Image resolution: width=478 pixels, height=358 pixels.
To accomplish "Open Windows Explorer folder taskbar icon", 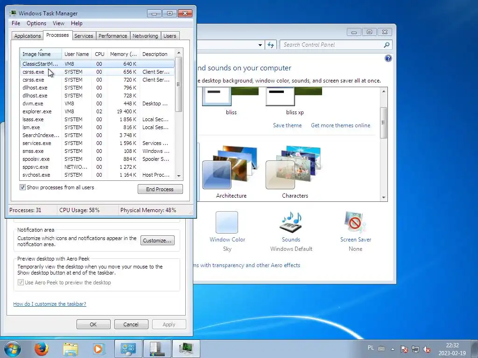I will pos(70,349).
